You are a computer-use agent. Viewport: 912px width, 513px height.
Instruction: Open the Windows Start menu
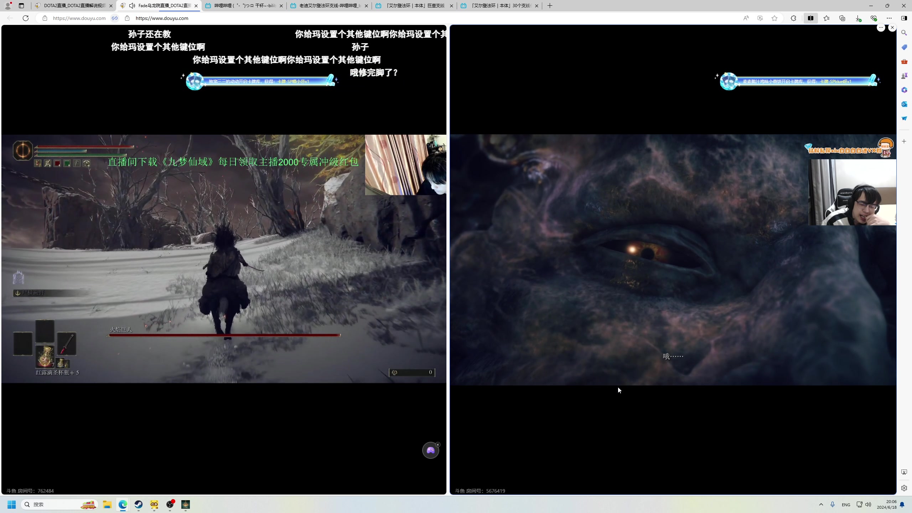click(12, 504)
